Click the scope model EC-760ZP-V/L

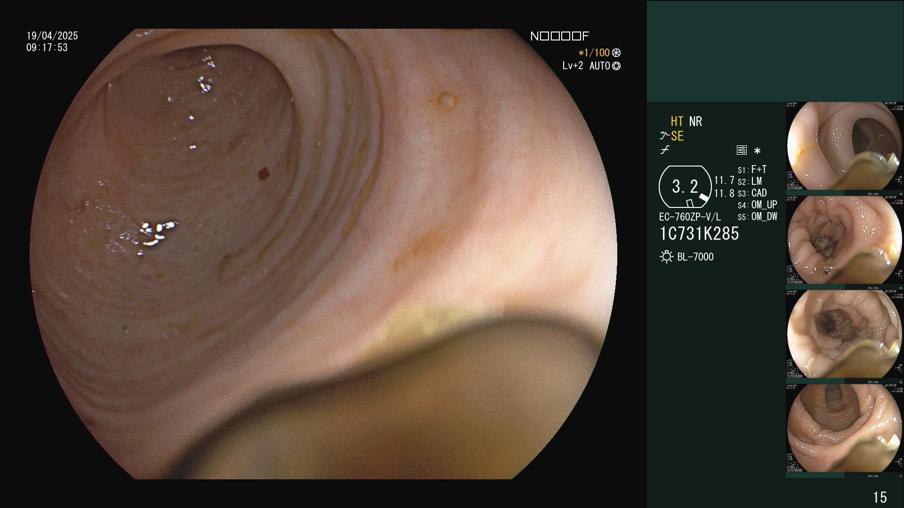coord(690,217)
